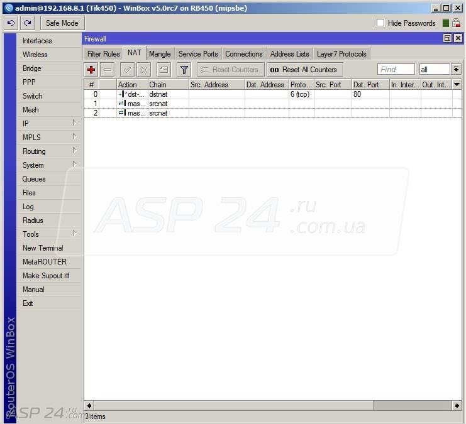Toggle the Hide Passwords checkbox
This screenshot has width=466, height=424.
(x=380, y=23)
